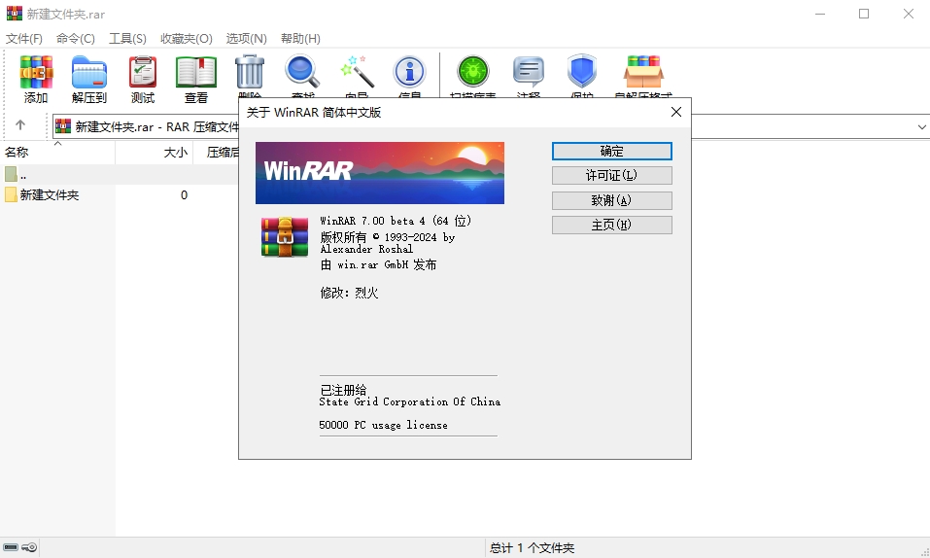This screenshot has height=558, width=930.
Task: Click the 自解压格式 SFX icon
Action: pyautogui.click(x=643, y=73)
